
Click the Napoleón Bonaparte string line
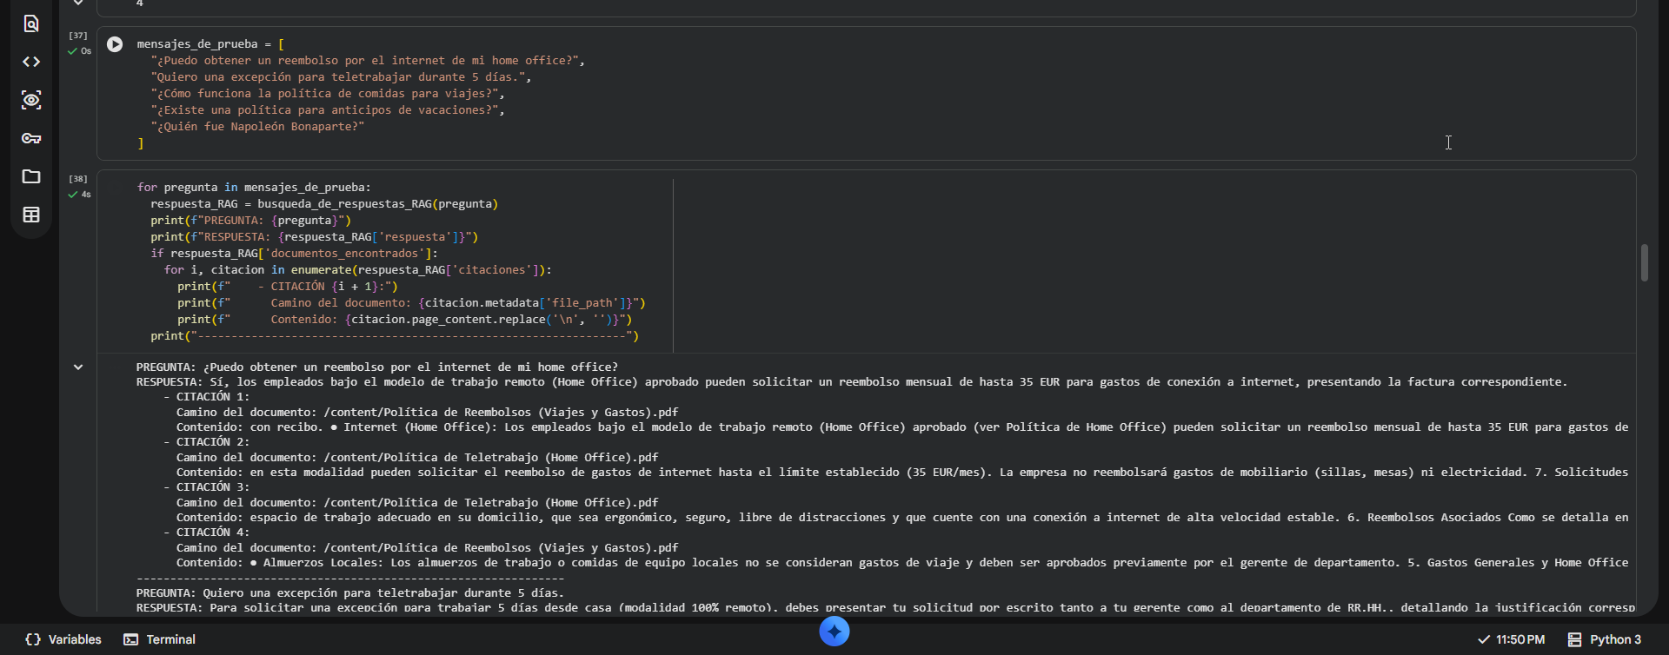pyautogui.click(x=257, y=127)
